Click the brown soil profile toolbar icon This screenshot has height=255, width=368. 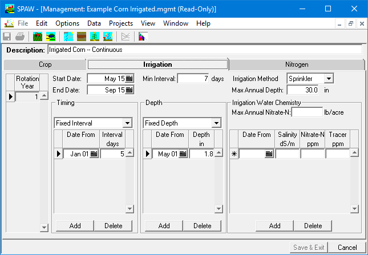pos(82,37)
